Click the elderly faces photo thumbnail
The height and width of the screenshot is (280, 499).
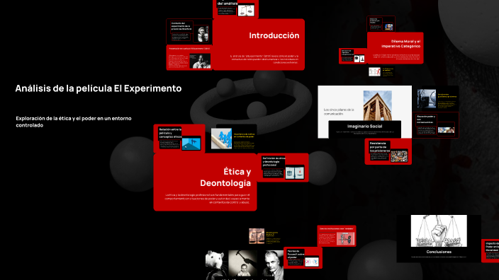pos(203,34)
